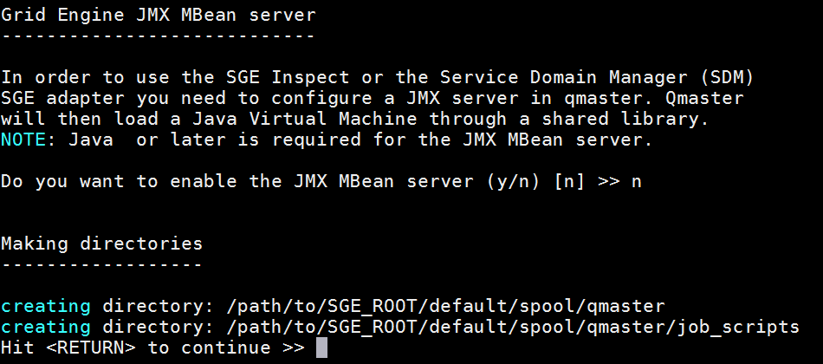Click 'Java Virtual Machine' in the description
This screenshot has width=823, height=364.
coord(304,120)
